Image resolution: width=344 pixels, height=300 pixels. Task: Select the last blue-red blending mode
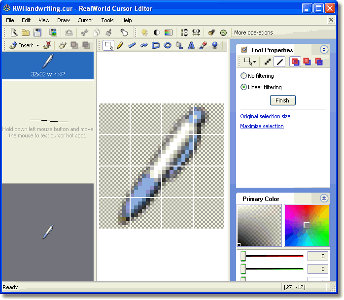pos(319,62)
